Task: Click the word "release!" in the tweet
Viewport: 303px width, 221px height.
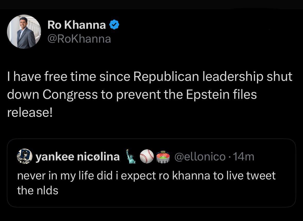Action: point(30,112)
